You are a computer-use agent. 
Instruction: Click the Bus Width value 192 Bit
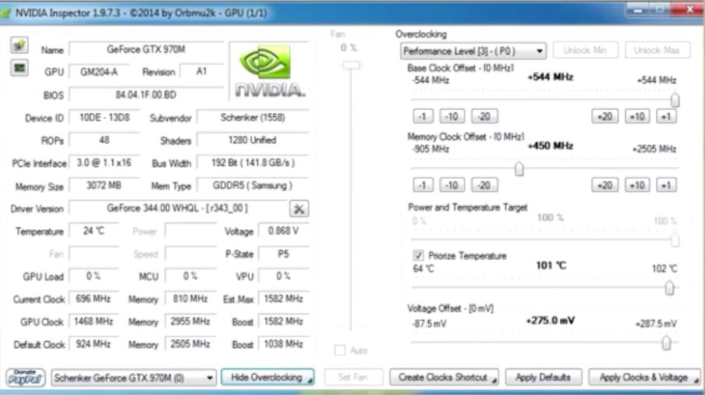pos(253,162)
